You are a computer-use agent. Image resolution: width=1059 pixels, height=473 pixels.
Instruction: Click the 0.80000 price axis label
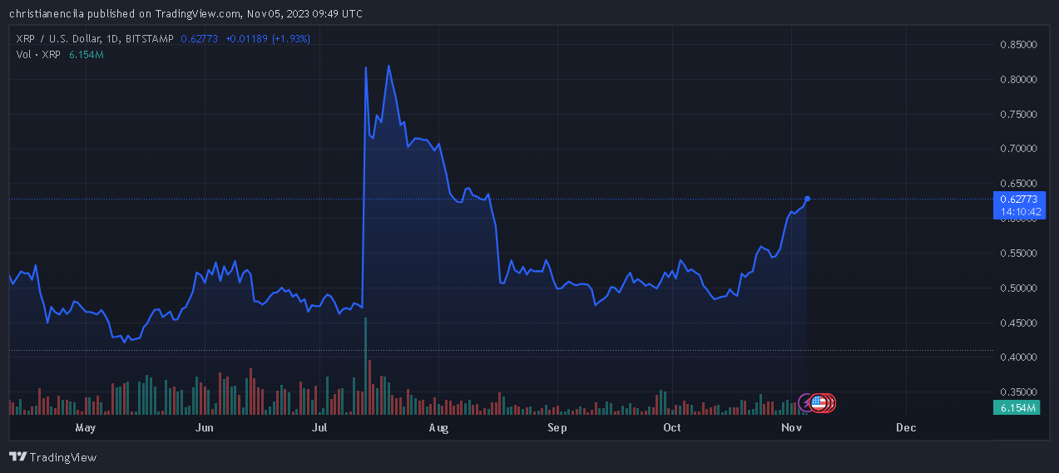1019,80
